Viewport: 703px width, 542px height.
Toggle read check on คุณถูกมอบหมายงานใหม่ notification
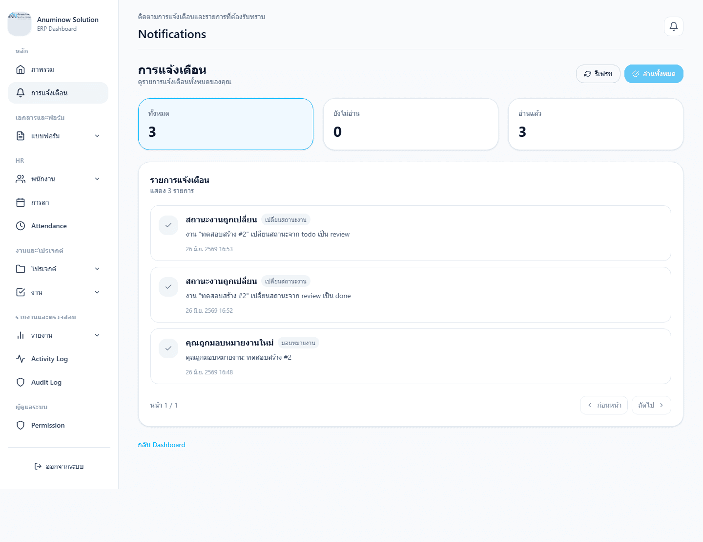click(168, 348)
